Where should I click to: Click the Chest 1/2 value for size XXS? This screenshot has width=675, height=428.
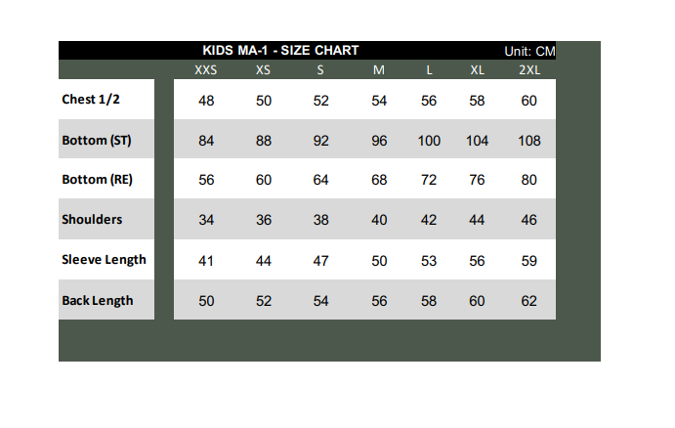[206, 101]
